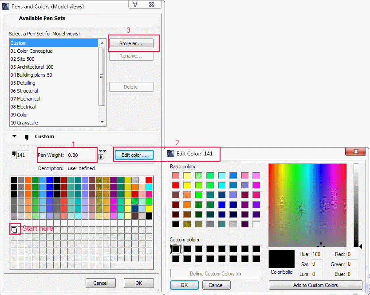This screenshot has width=370, height=295.
Task: Click the Delete pen set button
Action: point(131,87)
